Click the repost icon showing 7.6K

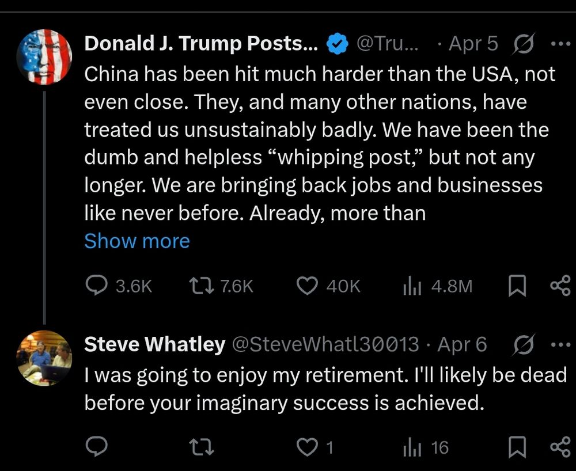coord(204,284)
